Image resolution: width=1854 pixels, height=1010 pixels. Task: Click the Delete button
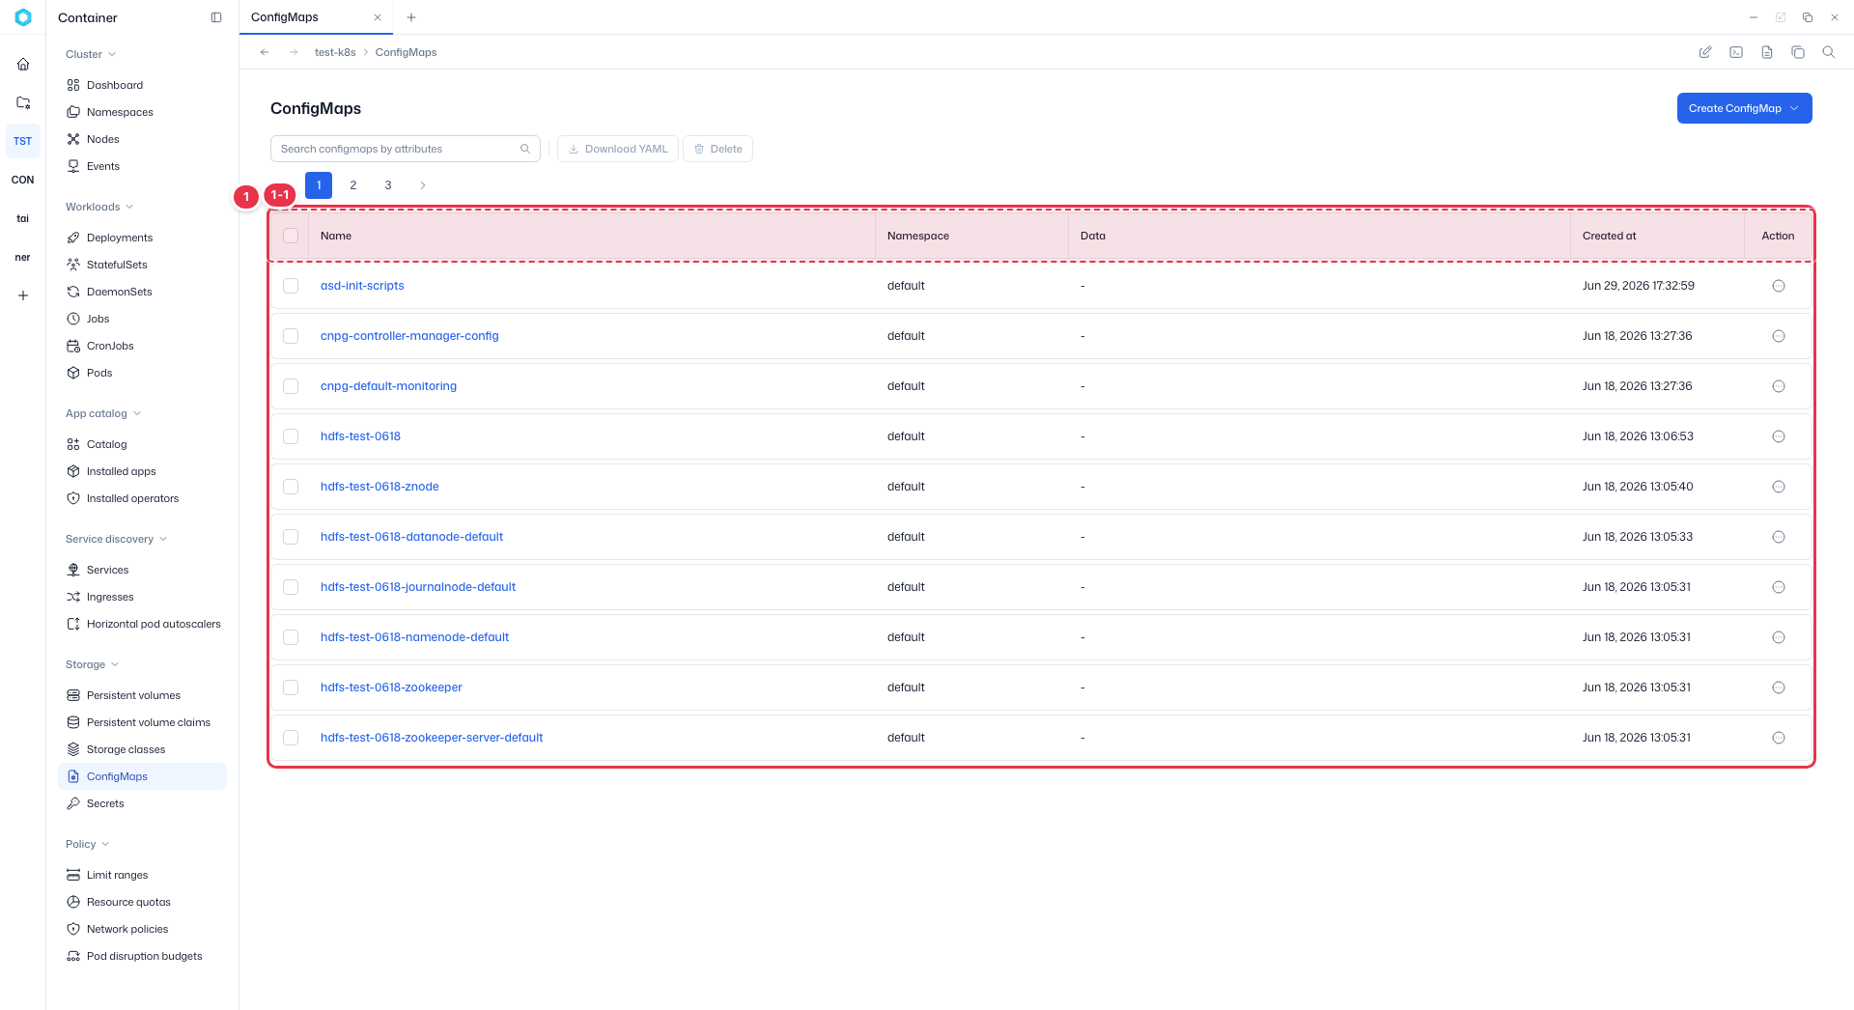click(x=717, y=149)
